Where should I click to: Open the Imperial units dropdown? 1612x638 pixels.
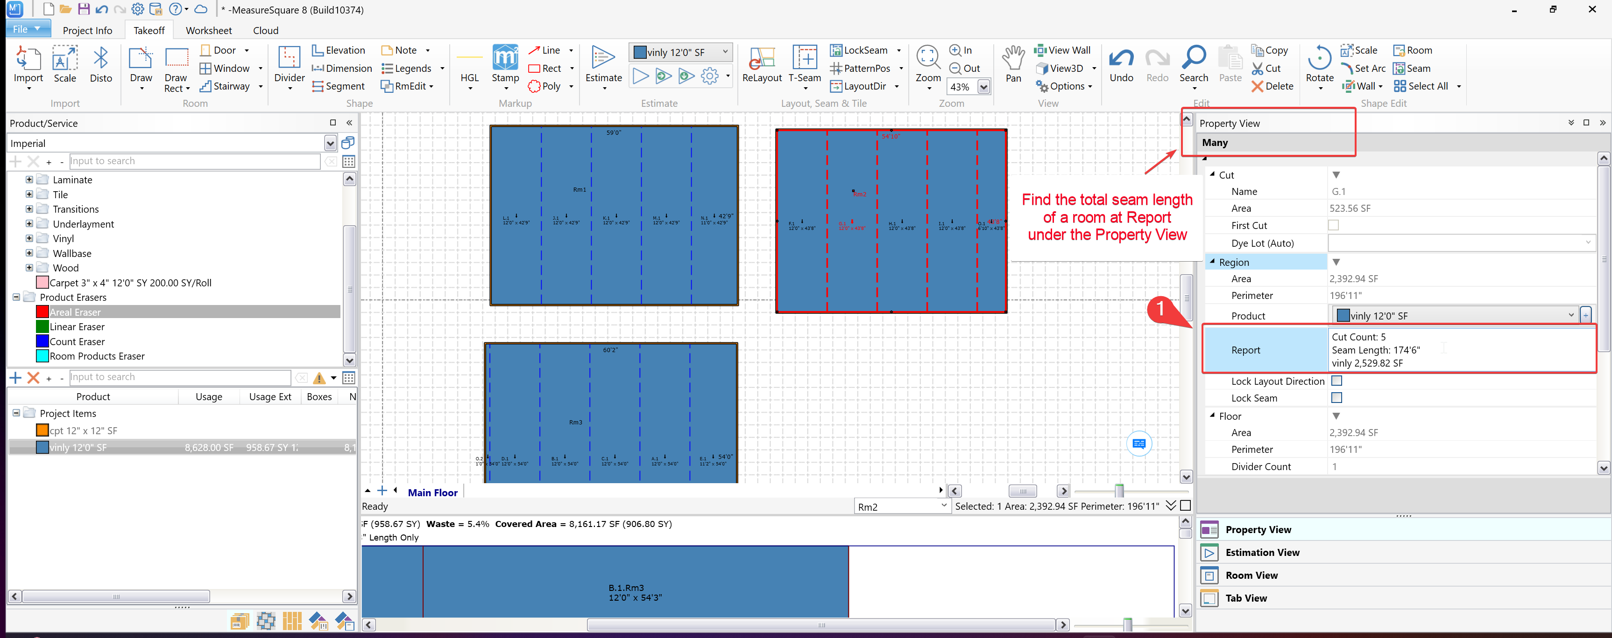point(330,144)
